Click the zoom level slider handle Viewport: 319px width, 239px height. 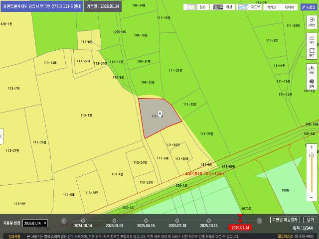(312, 155)
